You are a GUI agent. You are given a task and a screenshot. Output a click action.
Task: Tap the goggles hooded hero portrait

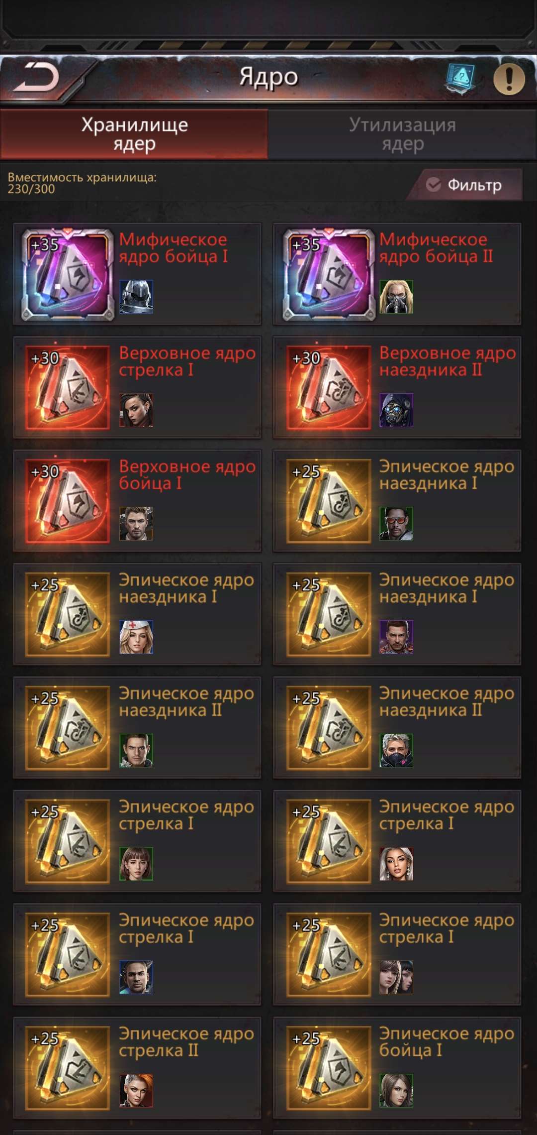coord(396,410)
